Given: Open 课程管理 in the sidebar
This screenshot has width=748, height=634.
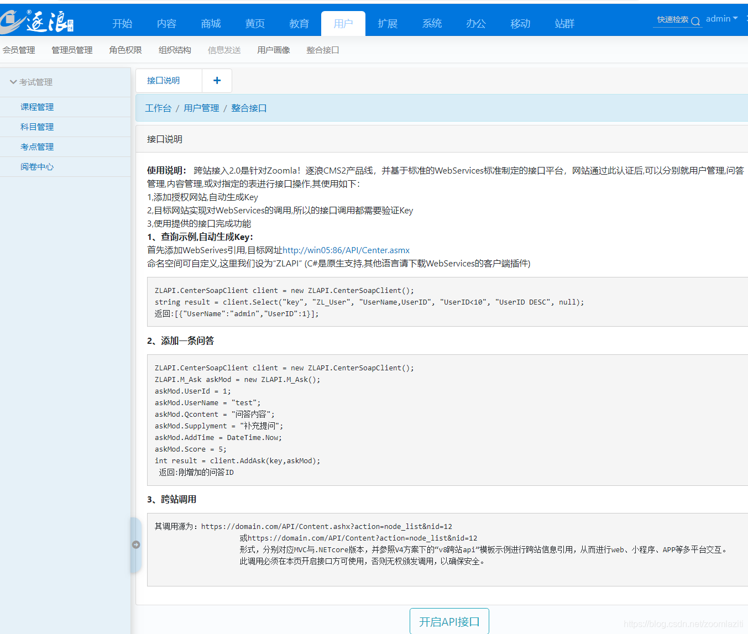Looking at the screenshot, I should click(37, 107).
